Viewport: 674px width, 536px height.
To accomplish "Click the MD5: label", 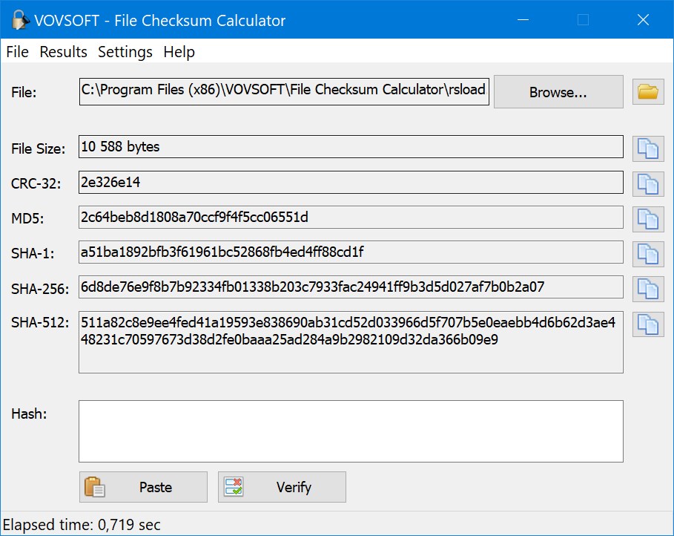I will 27,219.
